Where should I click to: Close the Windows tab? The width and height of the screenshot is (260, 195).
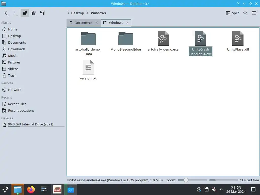pos(127,23)
